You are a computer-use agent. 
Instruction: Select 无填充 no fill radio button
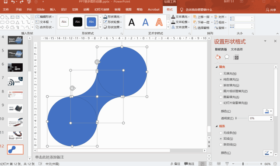click(x=220, y=73)
